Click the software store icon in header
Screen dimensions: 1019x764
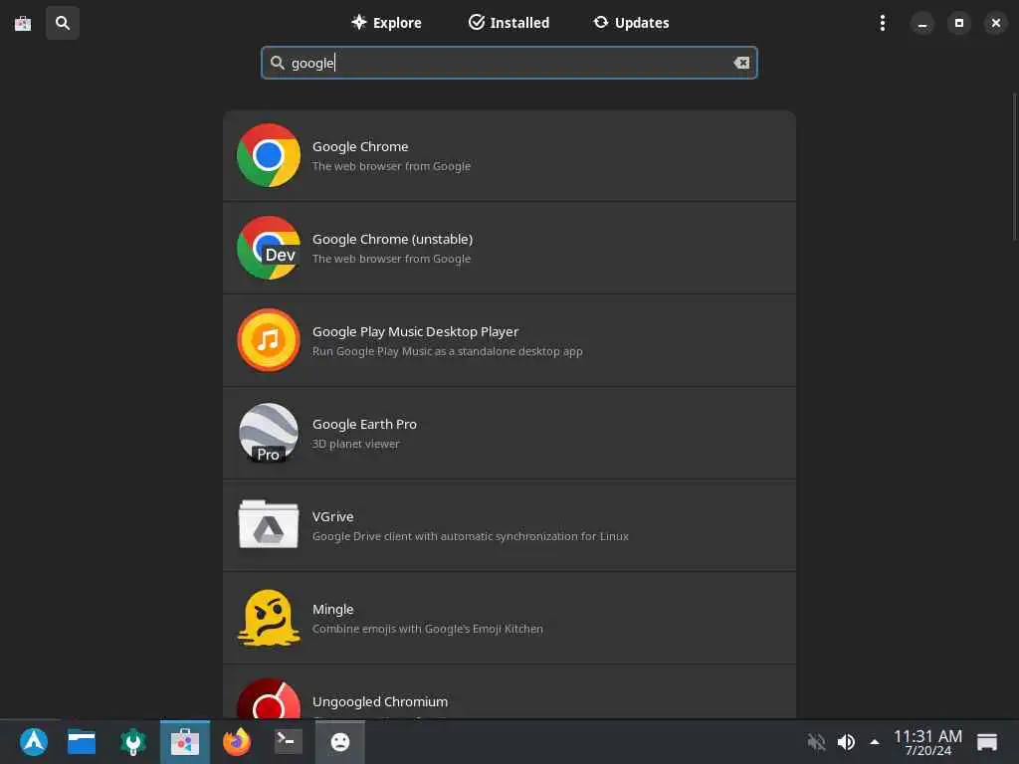(x=23, y=24)
